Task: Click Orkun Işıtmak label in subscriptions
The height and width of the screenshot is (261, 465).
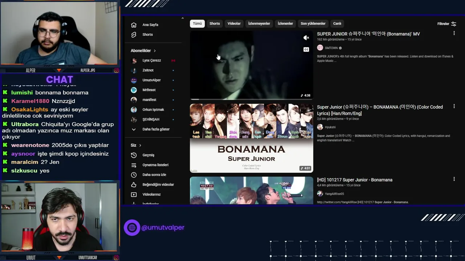Action: click(x=153, y=109)
